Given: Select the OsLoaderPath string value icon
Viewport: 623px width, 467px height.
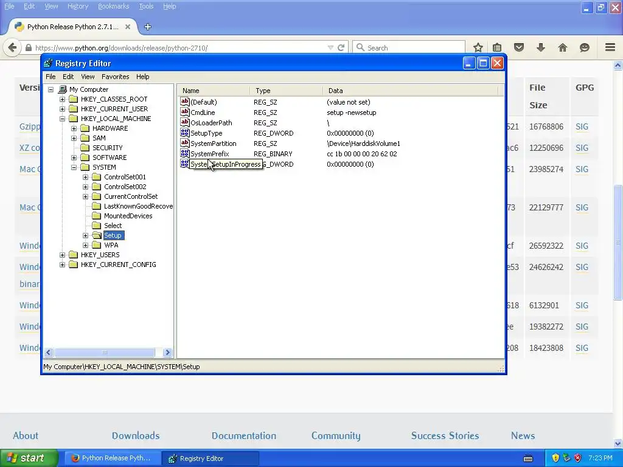Looking at the screenshot, I should 185,122.
